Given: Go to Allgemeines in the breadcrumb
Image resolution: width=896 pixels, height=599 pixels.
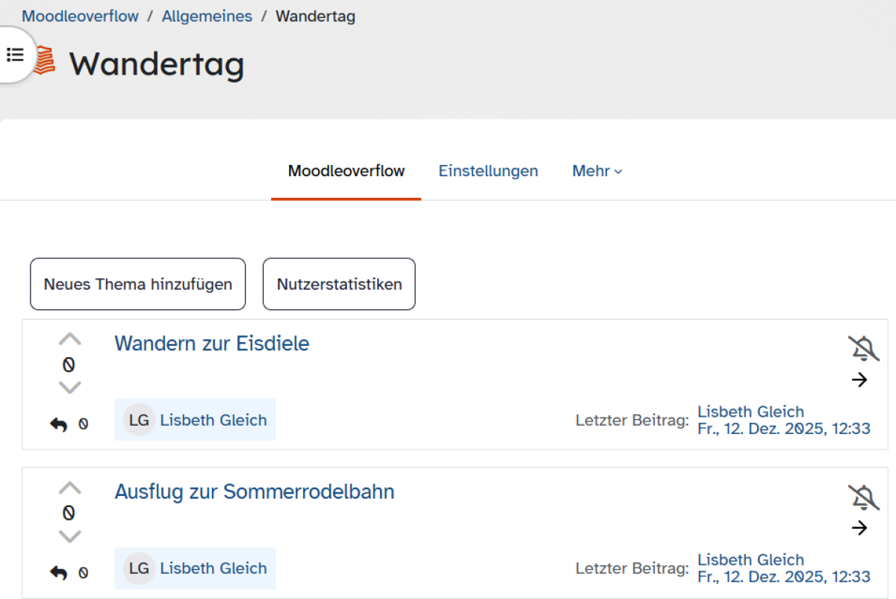Looking at the screenshot, I should [207, 16].
